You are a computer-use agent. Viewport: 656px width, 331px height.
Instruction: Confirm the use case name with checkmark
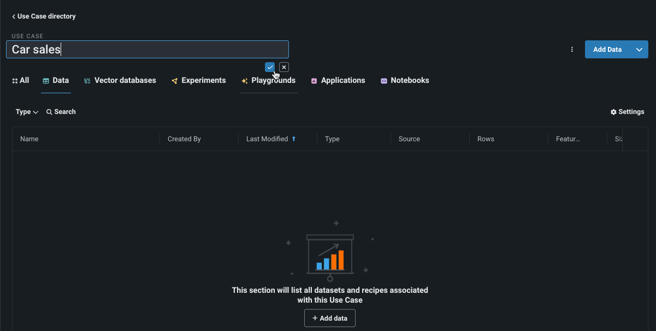point(270,67)
